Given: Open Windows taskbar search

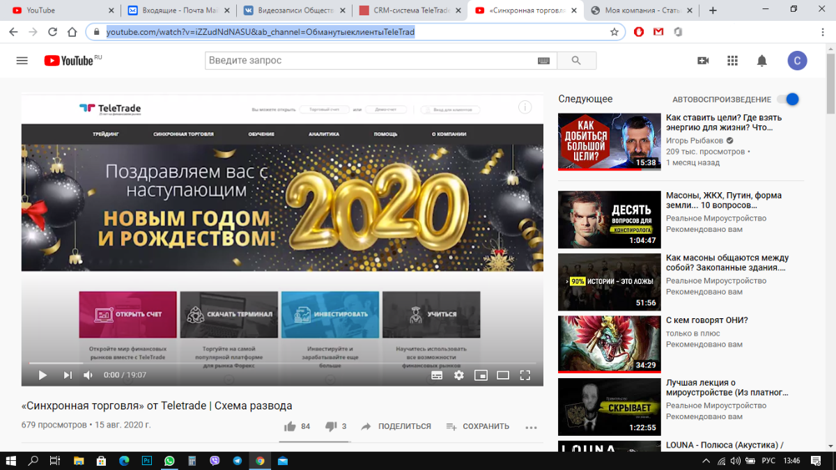Looking at the screenshot, I should pos(33,460).
